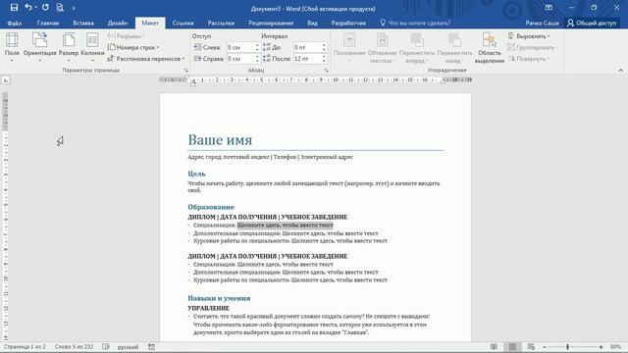628x353 pixels.
Task: Decrease the right indent with down arrow
Action: point(257,61)
